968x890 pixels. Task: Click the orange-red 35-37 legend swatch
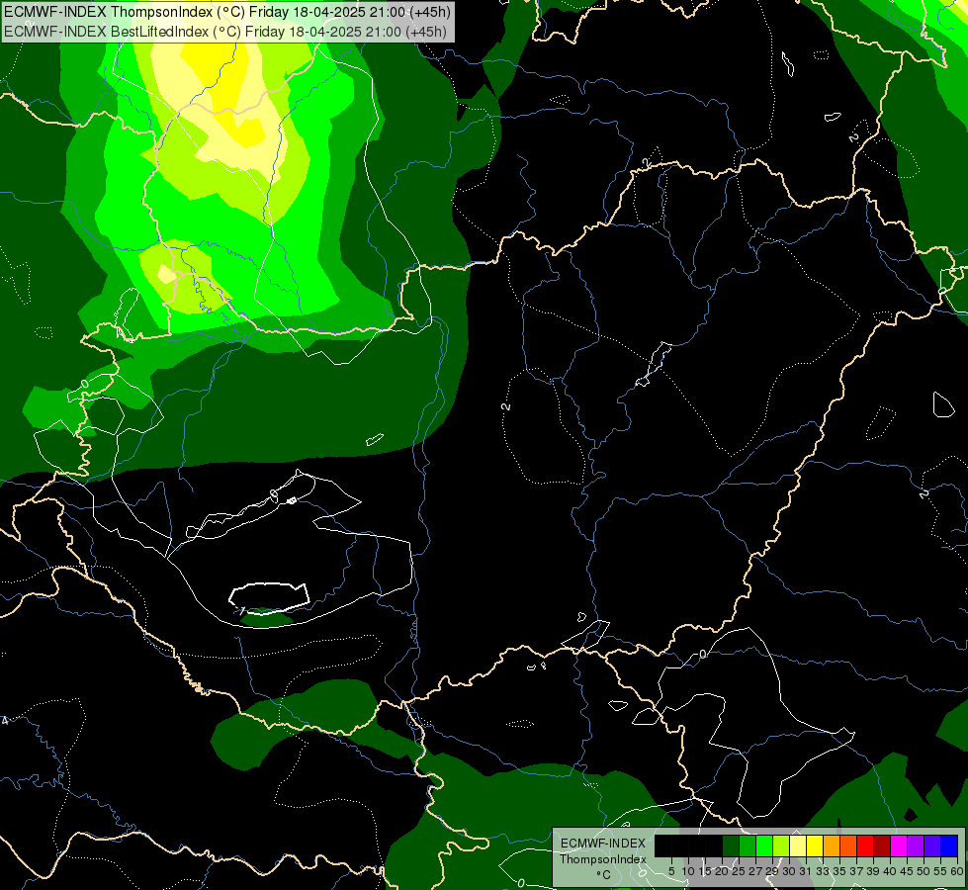[848, 845]
